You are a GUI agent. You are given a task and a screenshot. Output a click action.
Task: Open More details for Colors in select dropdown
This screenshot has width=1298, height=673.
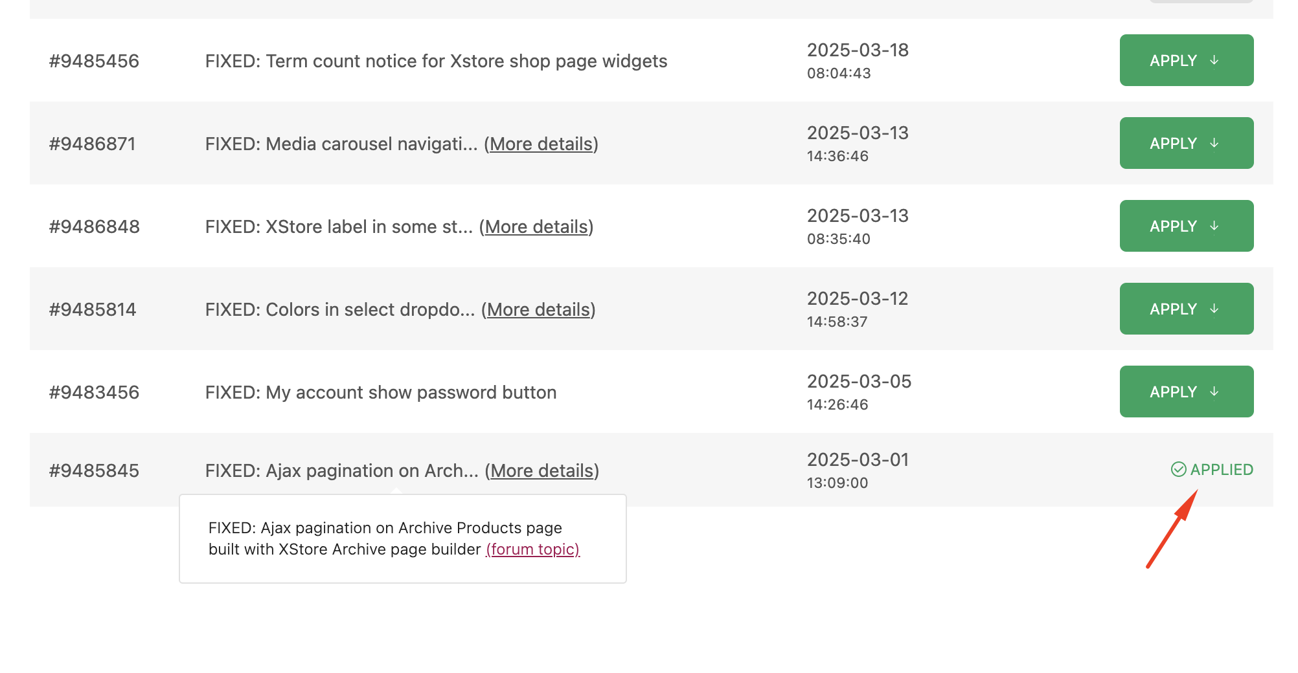[x=538, y=309]
